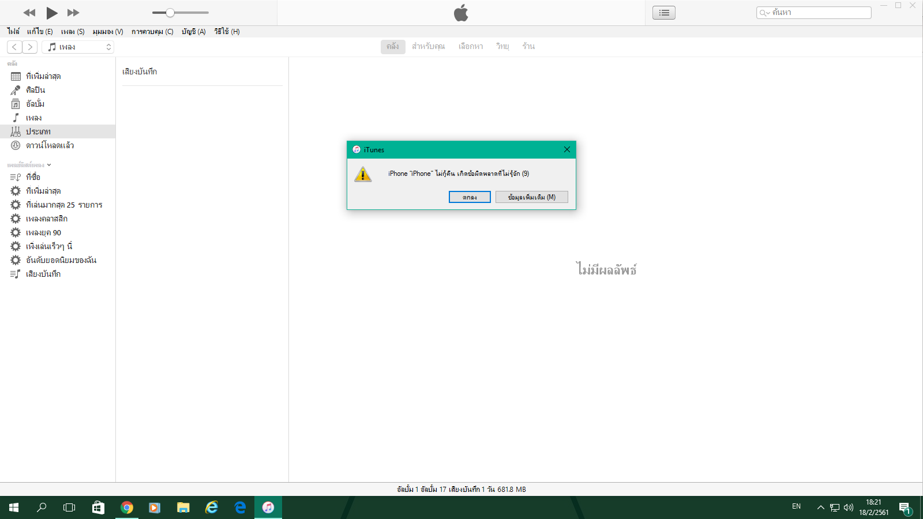Switch to the วิทยุ (Radio) tab
The width and height of the screenshot is (923, 519).
tap(502, 47)
